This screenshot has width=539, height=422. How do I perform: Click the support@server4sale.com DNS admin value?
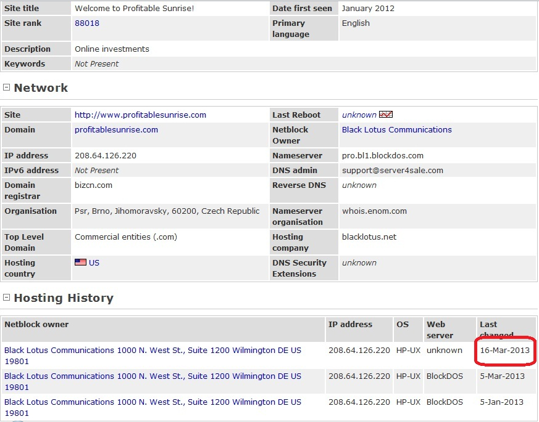coord(392,171)
